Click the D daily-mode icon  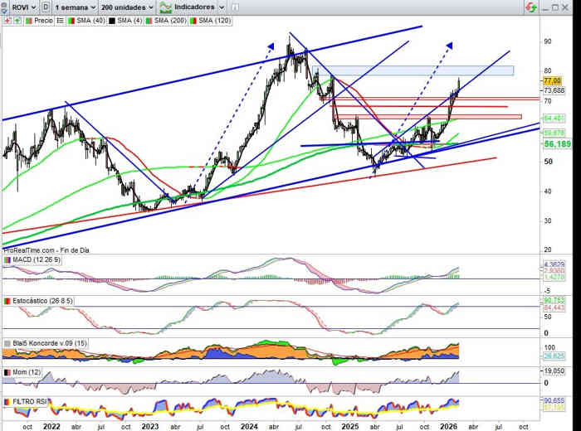coord(44,7)
